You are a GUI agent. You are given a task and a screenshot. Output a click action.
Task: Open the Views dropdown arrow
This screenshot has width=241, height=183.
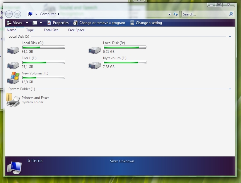click(27, 23)
